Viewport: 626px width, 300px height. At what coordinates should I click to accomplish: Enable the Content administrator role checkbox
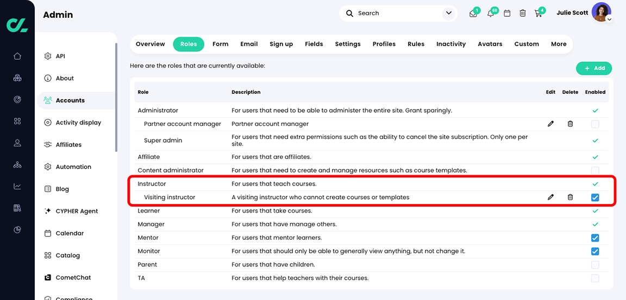(x=595, y=170)
